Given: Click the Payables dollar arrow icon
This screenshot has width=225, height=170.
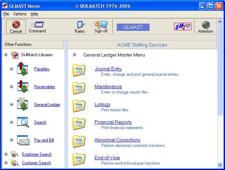Looking at the screenshot, I should coord(22,69).
